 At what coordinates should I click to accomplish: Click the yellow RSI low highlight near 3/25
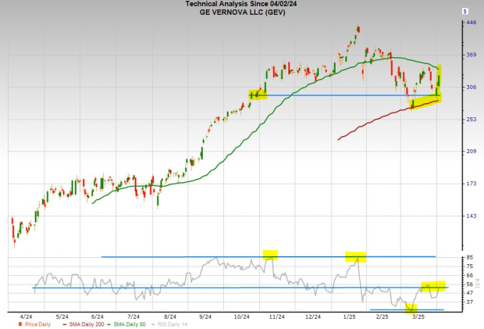411,309
